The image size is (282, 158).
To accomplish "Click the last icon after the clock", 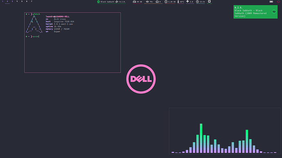I will tap(209, 2).
